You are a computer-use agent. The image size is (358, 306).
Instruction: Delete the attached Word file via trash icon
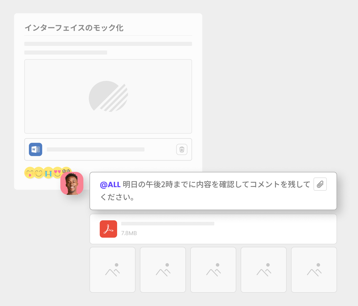182,149
